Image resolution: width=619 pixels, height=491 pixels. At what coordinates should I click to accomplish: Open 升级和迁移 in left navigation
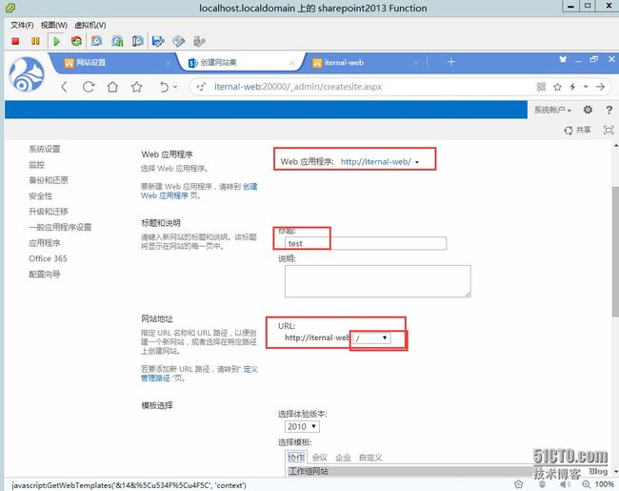click(x=49, y=212)
